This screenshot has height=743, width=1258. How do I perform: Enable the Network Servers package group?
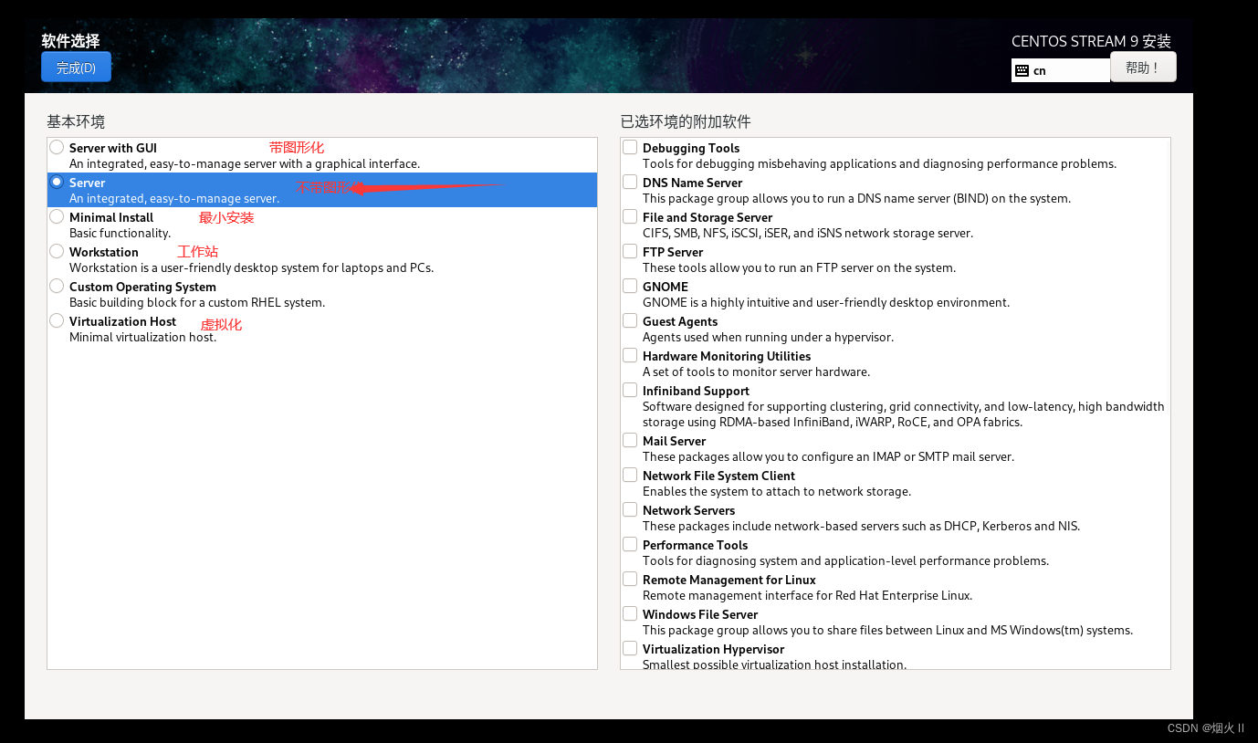click(x=629, y=508)
